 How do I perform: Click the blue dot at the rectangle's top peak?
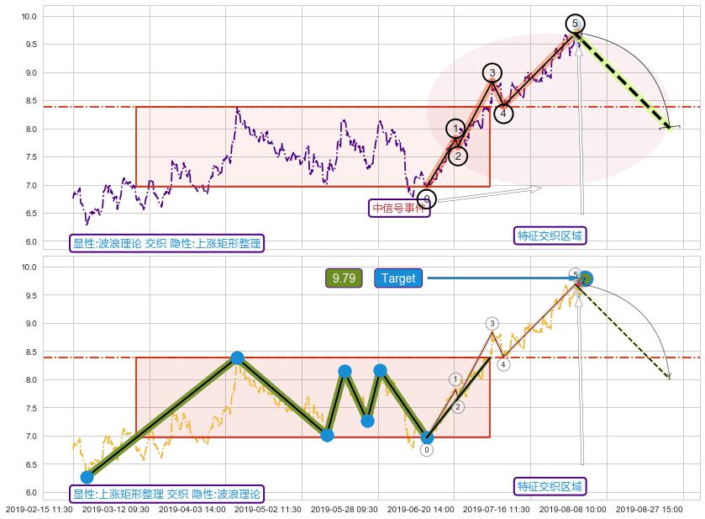pyautogui.click(x=237, y=358)
